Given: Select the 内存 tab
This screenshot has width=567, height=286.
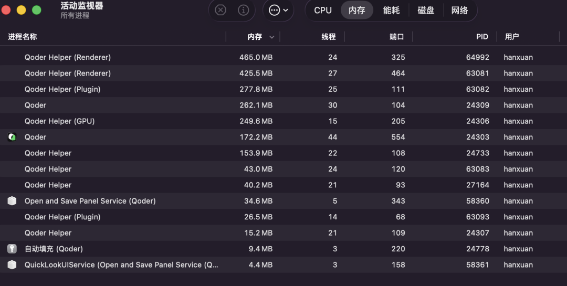Looking at the screenshot, I should click(x=357, y=10).
